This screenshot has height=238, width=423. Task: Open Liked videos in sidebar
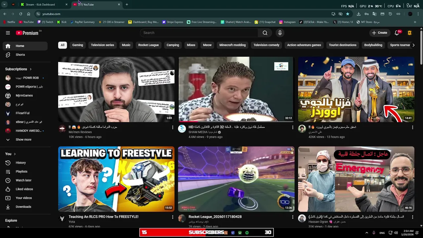coord(25,189)
